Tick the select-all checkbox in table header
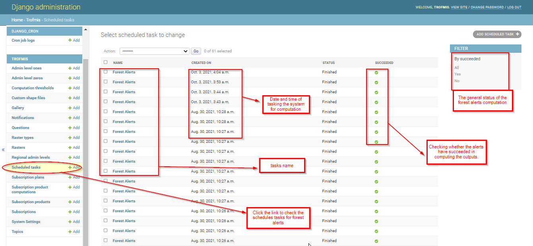 (105, 62)
